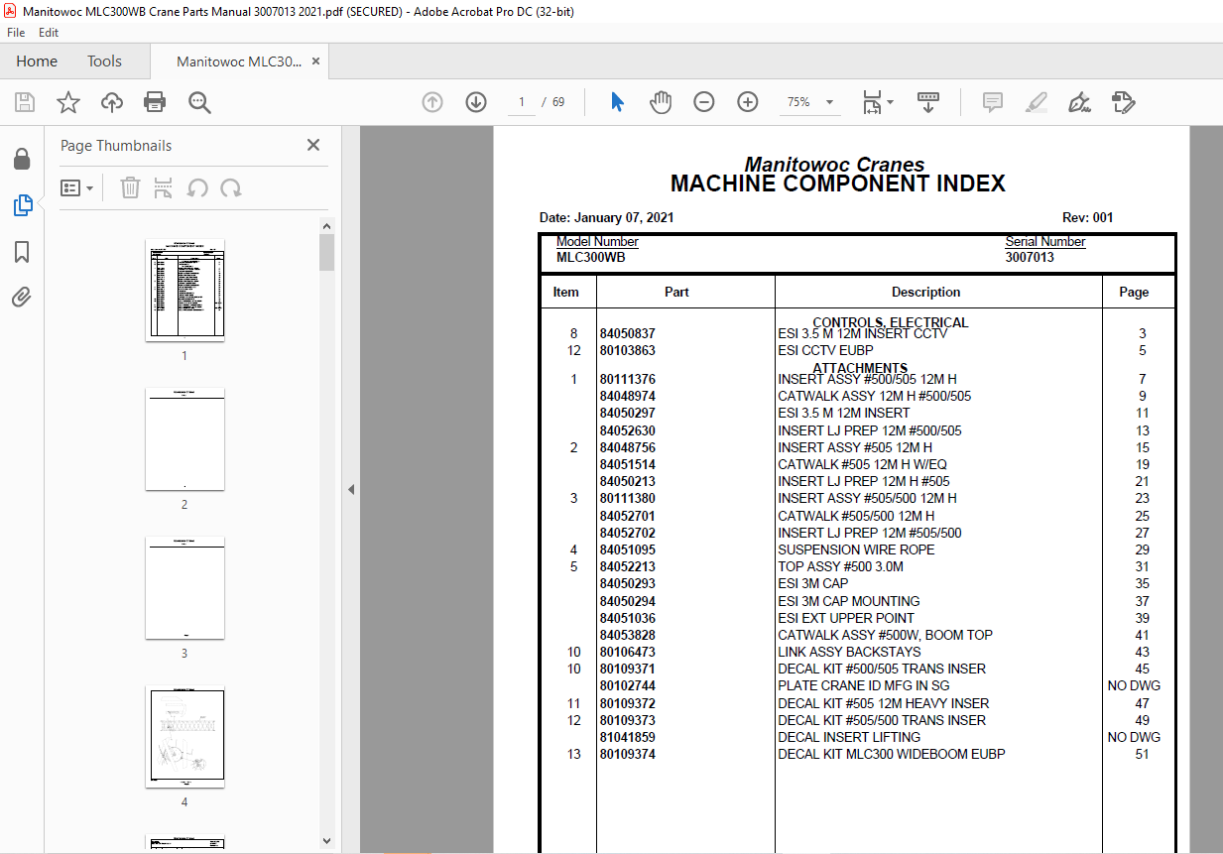Image resolution: width=1223 pixels, height=854 pixels.
Task: Click the Date: January 07, 2021 text
Action: (x=607, y=217)
